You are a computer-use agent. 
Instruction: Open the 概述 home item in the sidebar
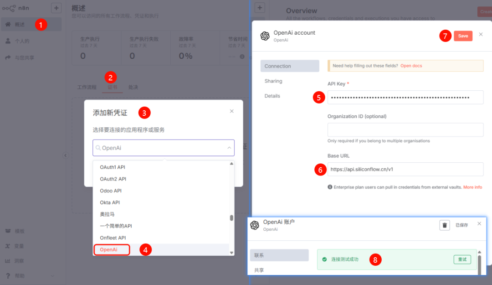click(31, 25)
